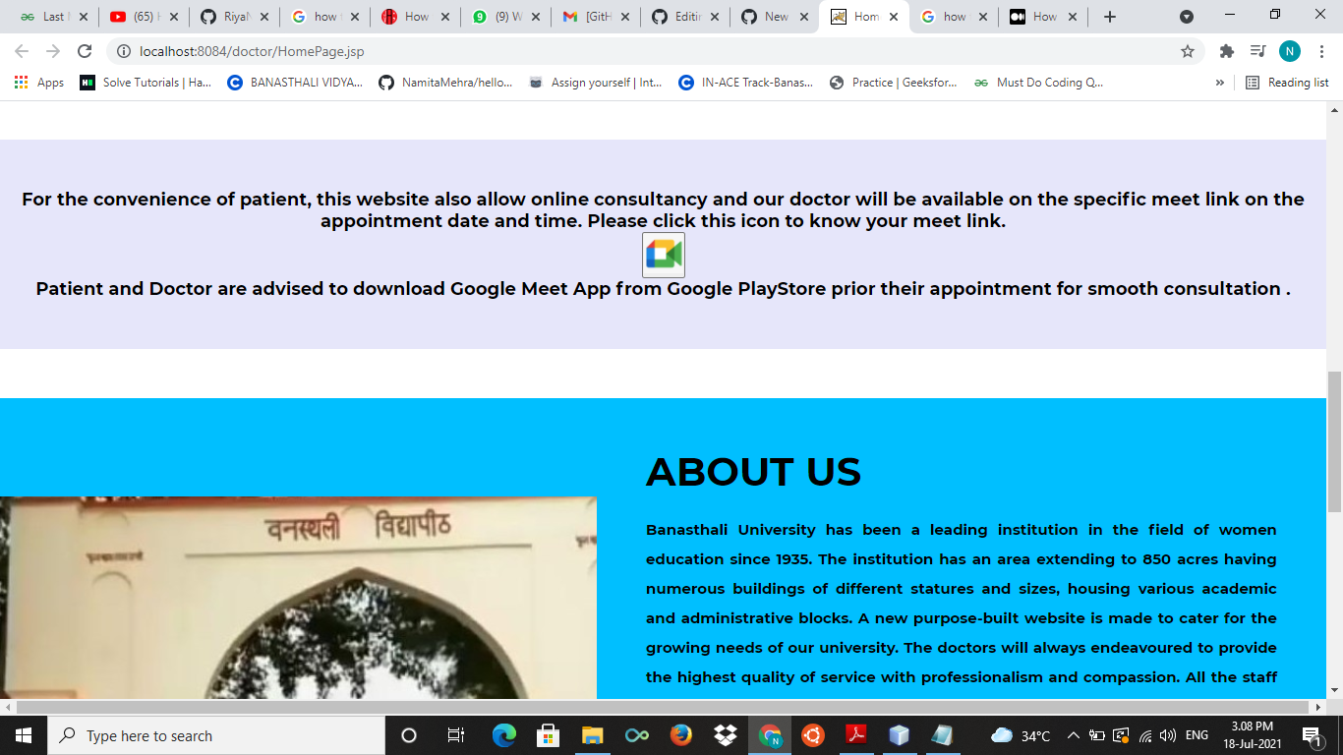Go back to previous page
1343x755 pixels.
point(22,51)
